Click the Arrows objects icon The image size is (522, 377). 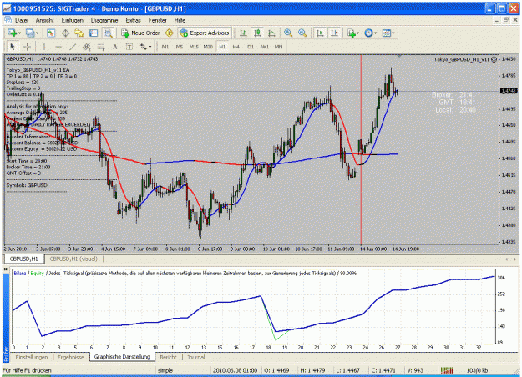144,47
